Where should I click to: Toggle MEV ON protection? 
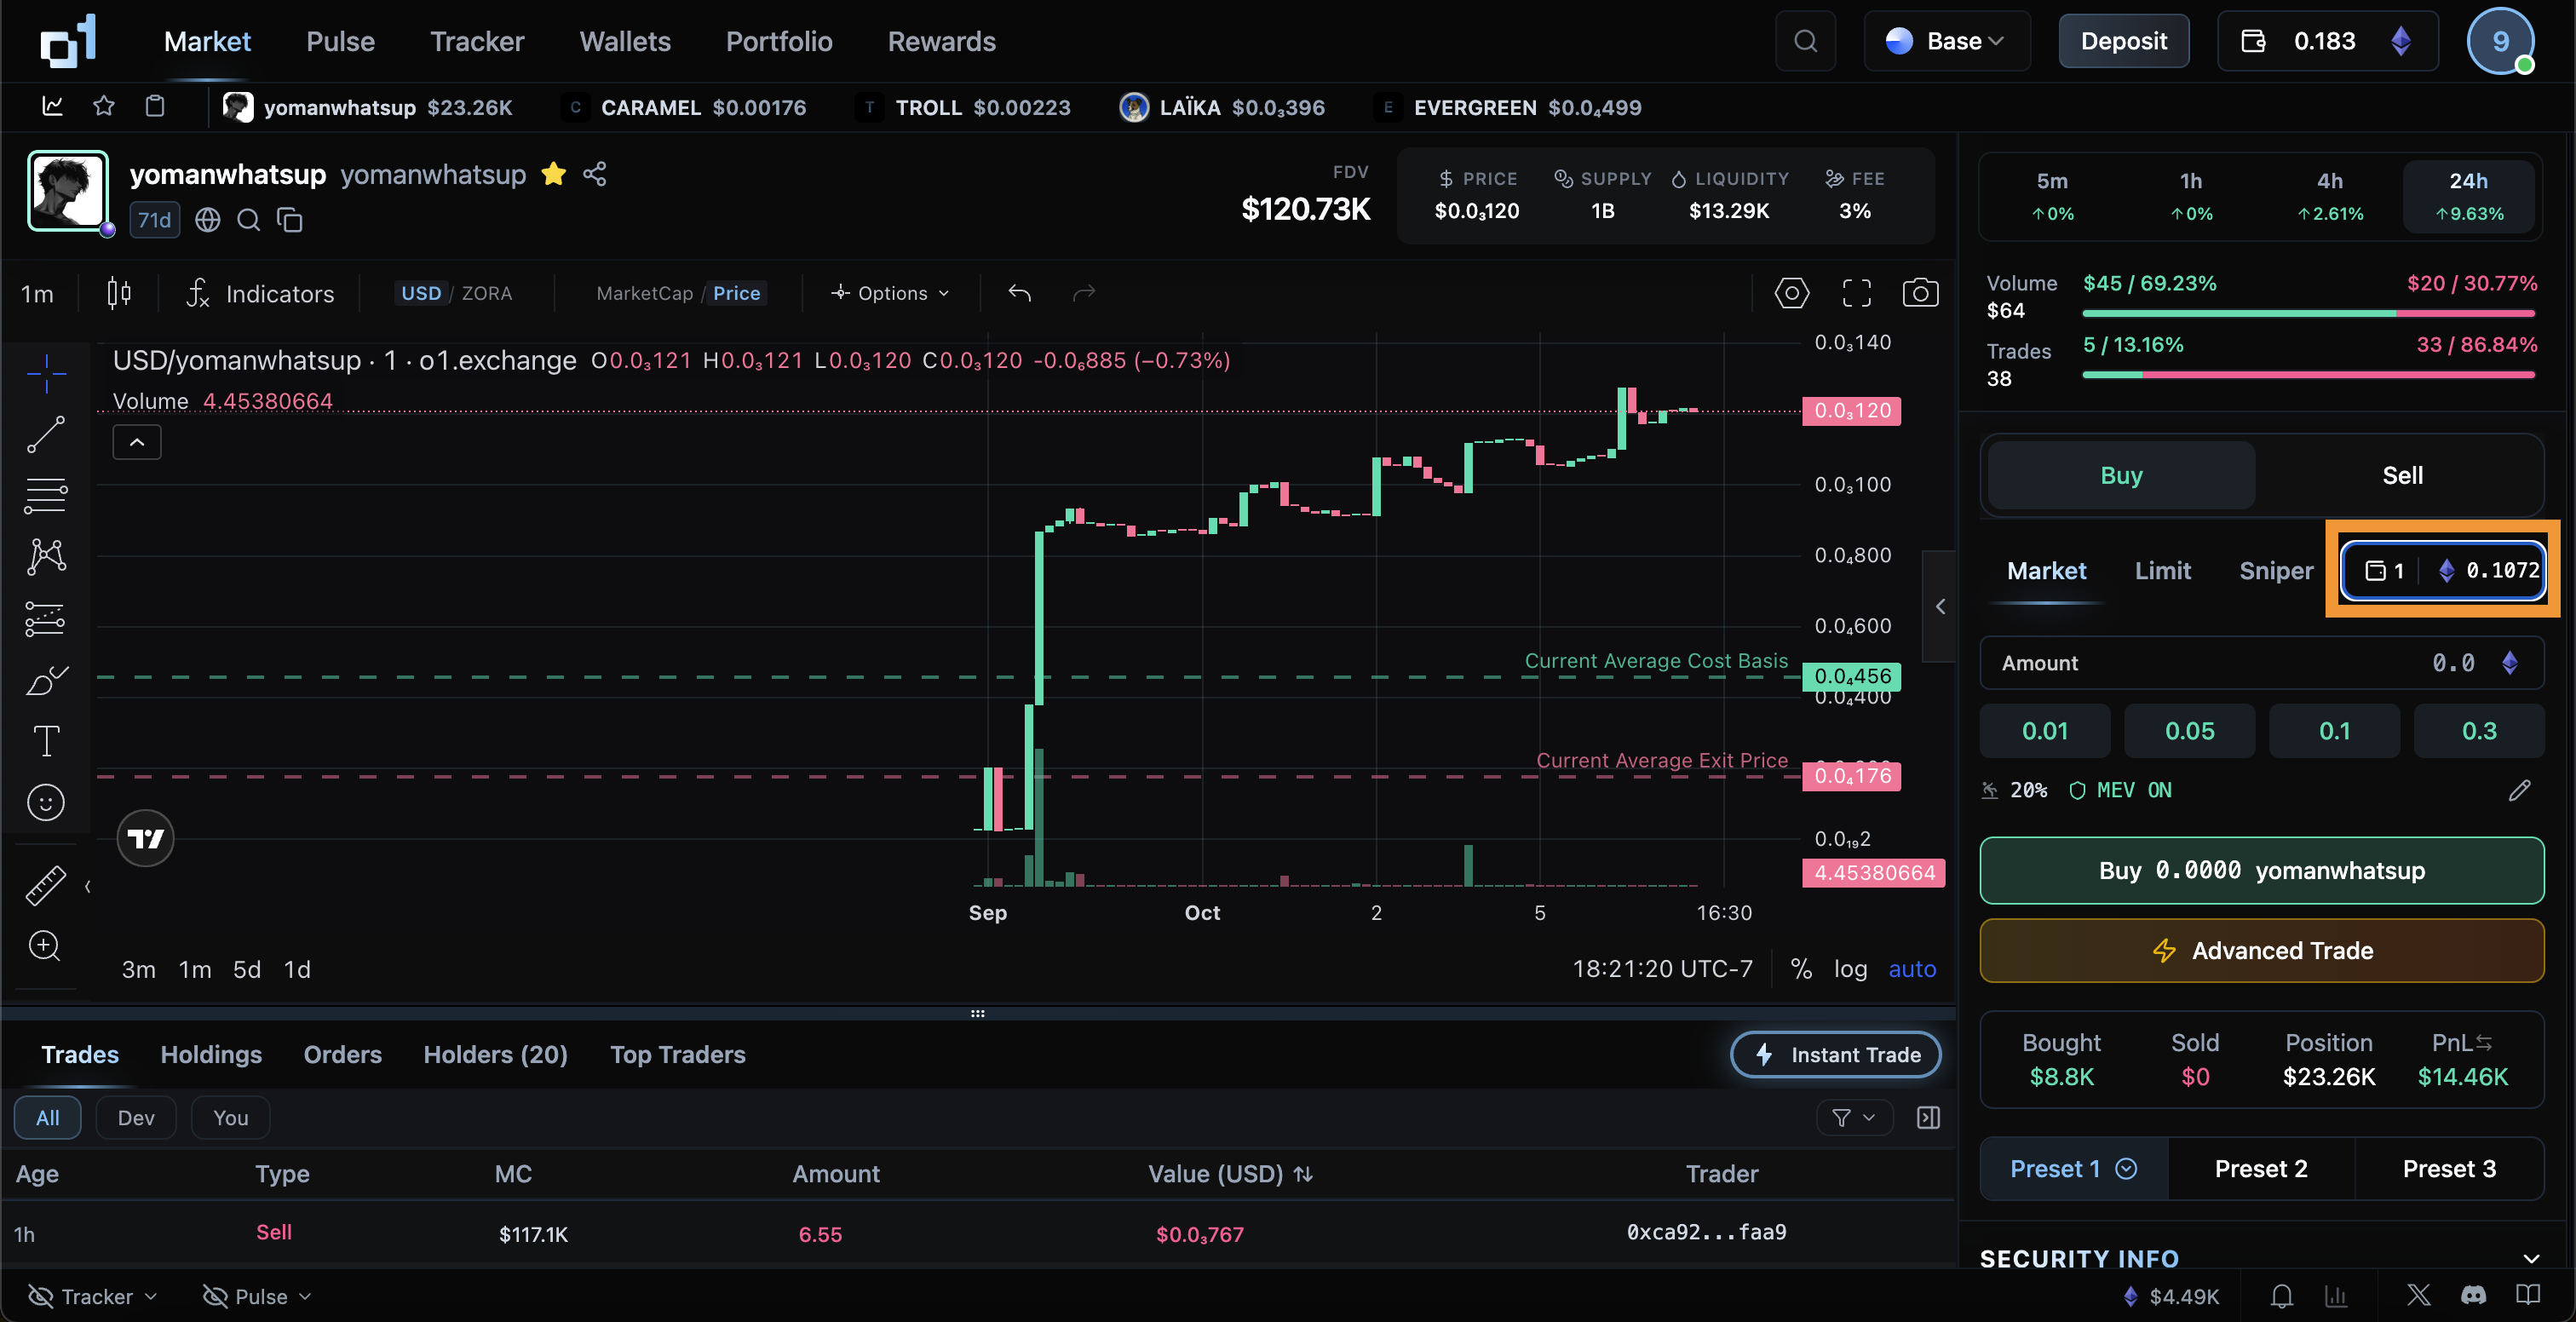(x=2120, y=790)
